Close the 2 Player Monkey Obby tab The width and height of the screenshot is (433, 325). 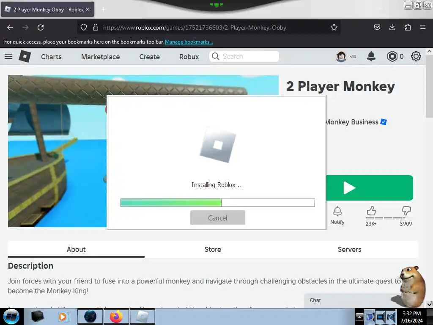tap(88, 9)
